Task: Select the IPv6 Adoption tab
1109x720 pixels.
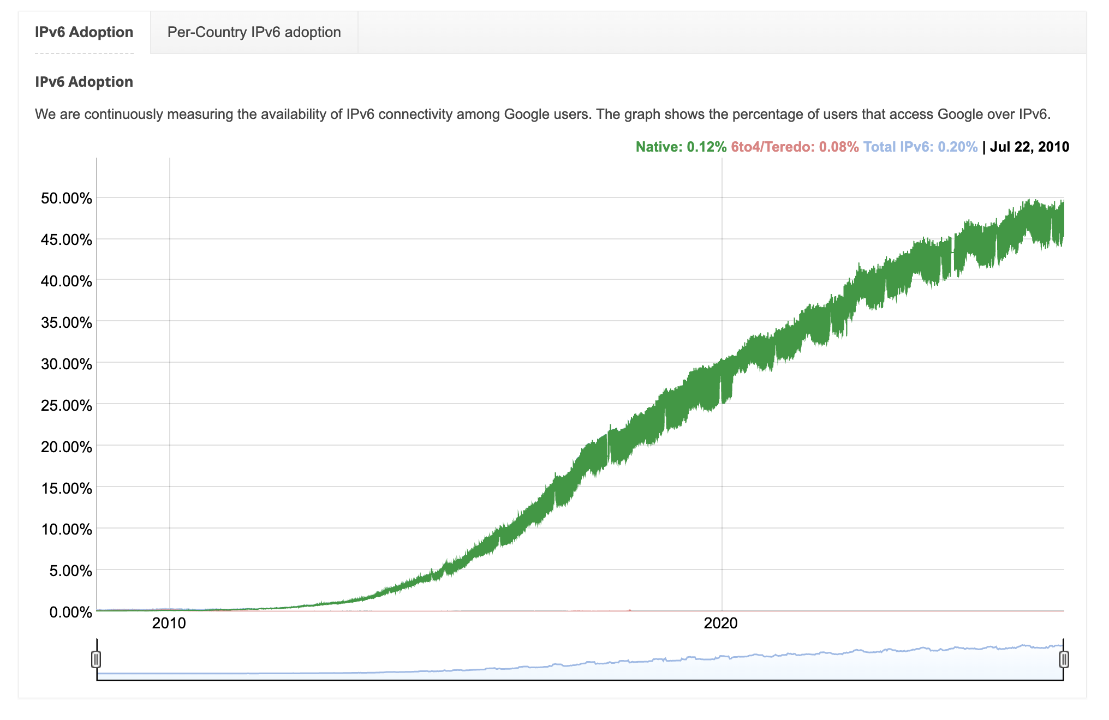Action: 84,32
